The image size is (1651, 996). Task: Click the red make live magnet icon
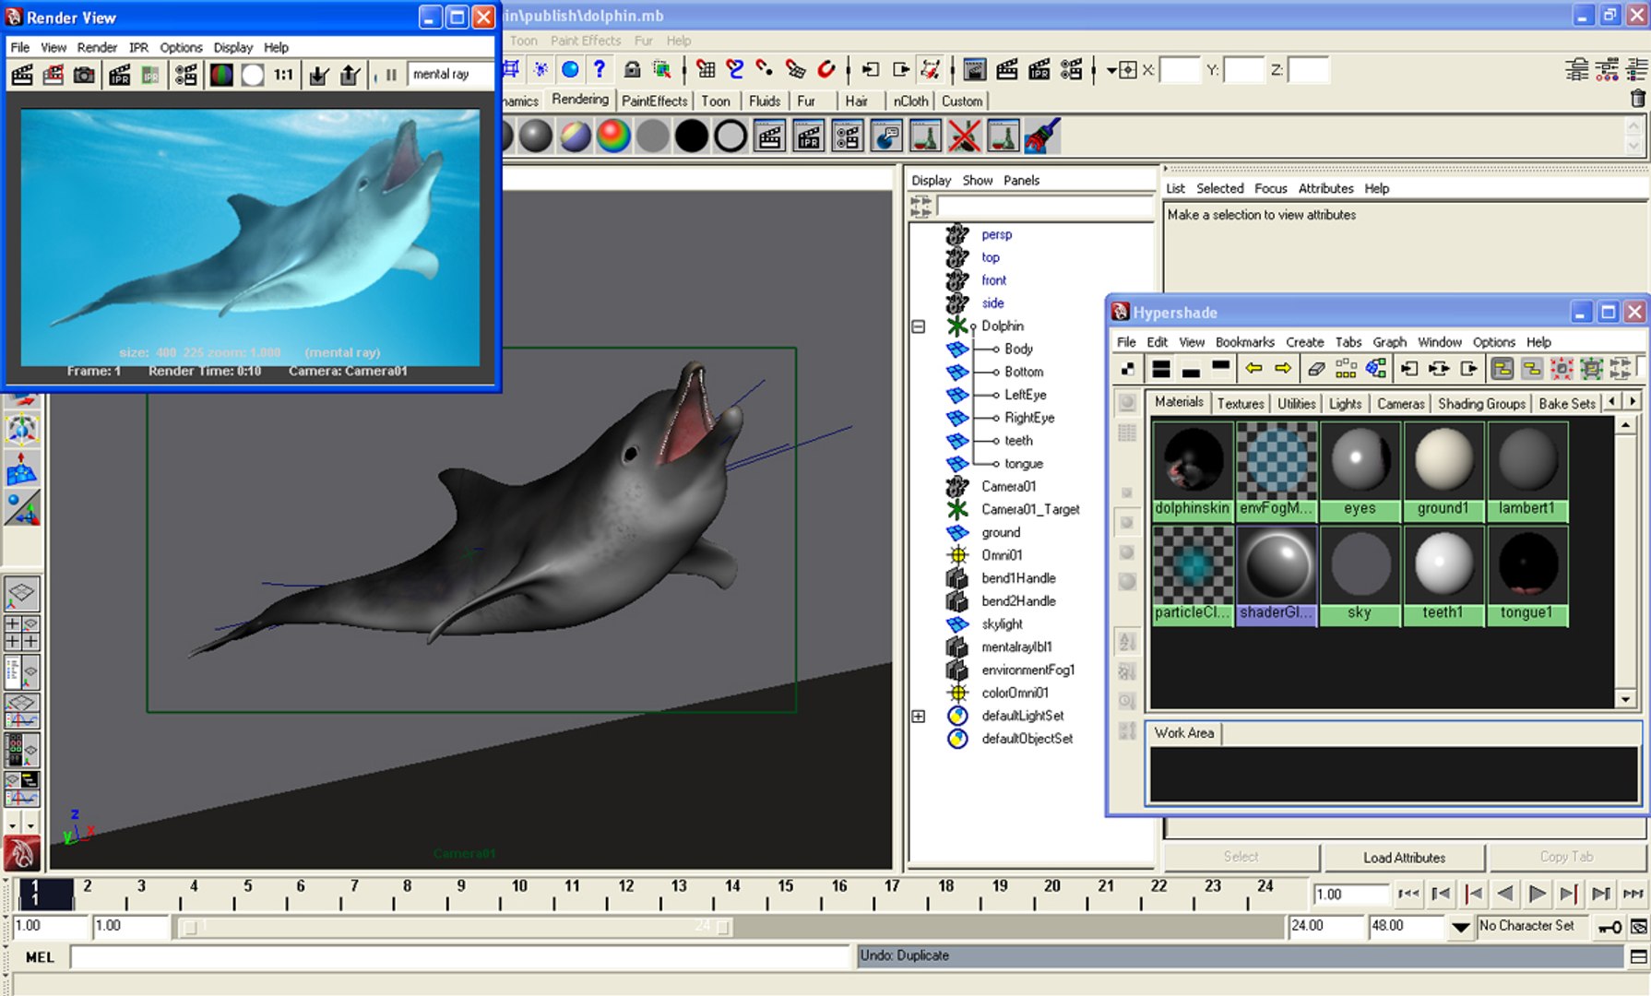[826, 69]
